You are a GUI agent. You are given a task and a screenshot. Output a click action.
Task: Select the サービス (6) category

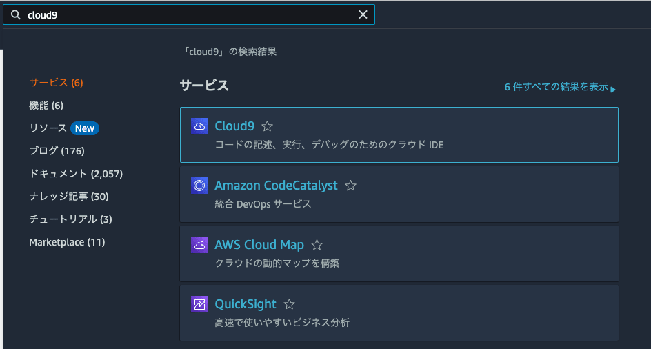tap(56, 83)
